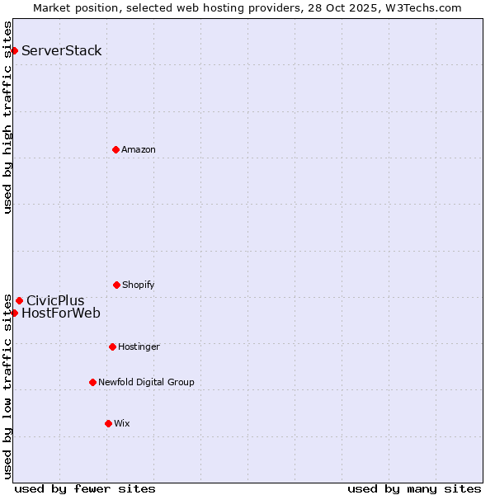This screenshot has width=495, height=495.
Task: Select the Wix text label
Action: (x=122, y=423)
